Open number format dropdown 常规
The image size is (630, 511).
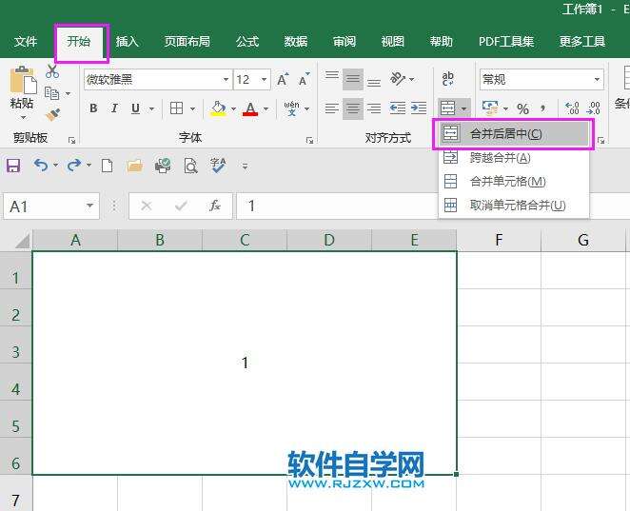pos(597,80)
